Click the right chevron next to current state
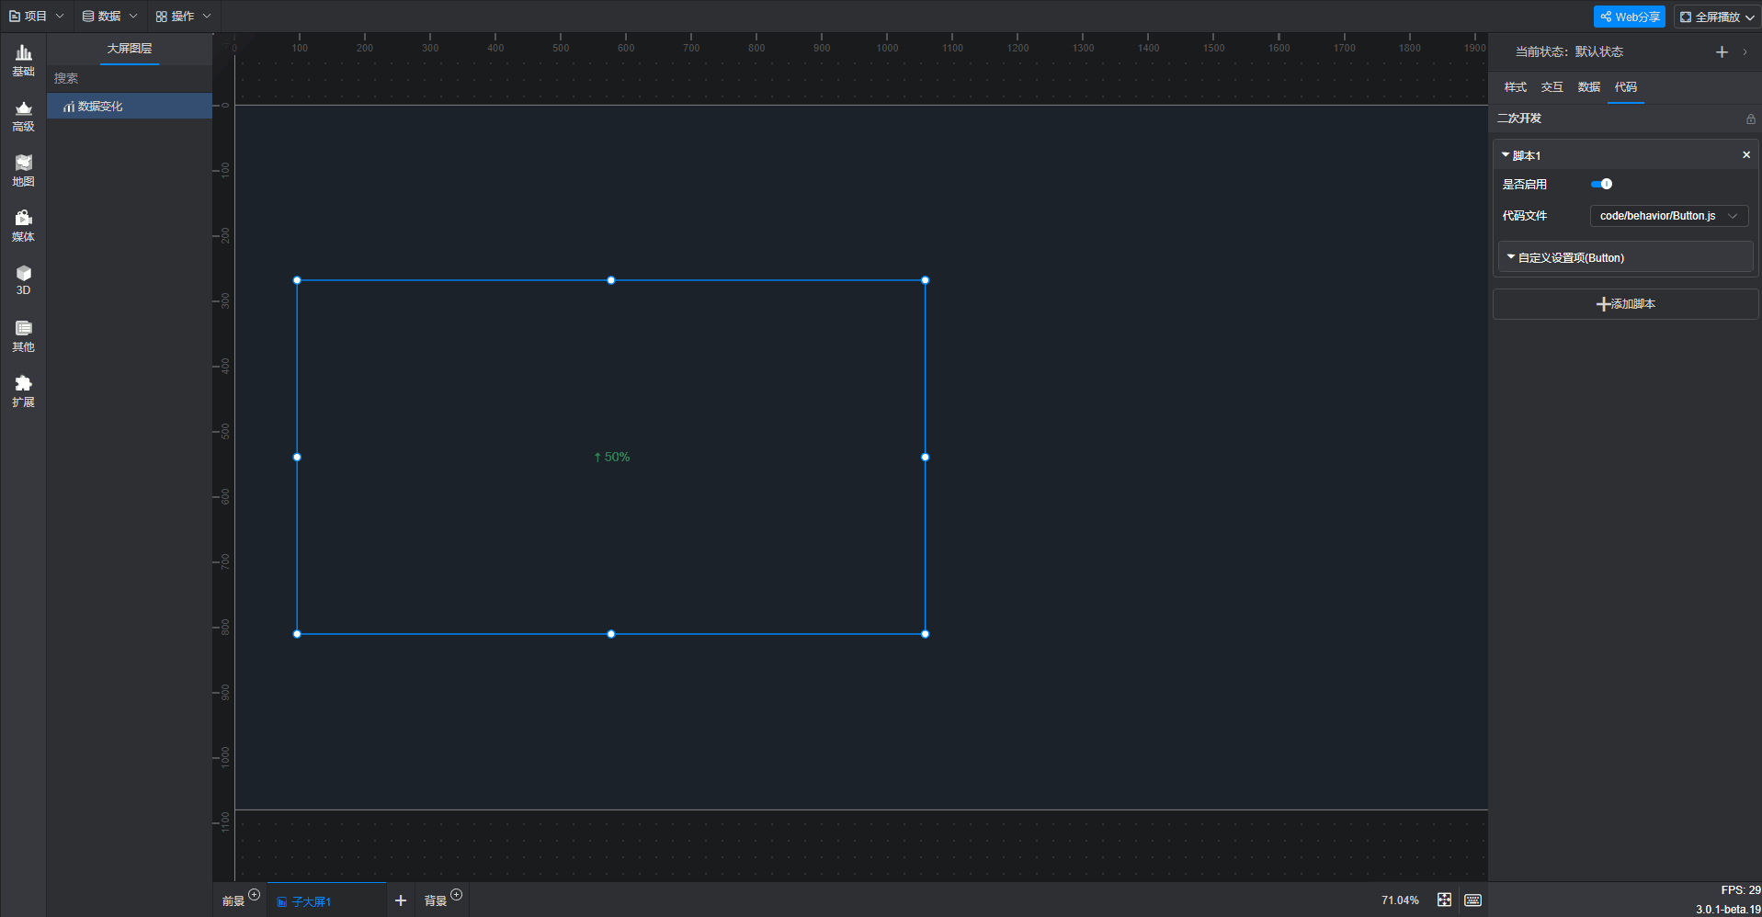This screenshot has height=917, width=1762. (x=1745, y=52)
